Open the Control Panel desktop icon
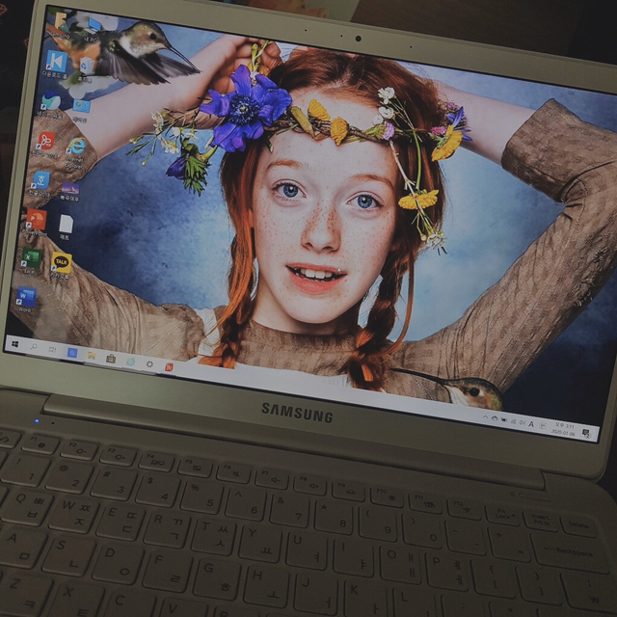The width and height of the screenshot is (617, 617). click(81, 109)
